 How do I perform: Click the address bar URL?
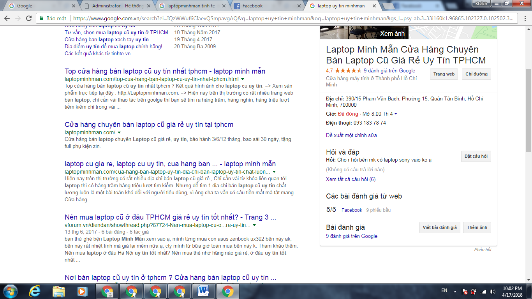294,18
